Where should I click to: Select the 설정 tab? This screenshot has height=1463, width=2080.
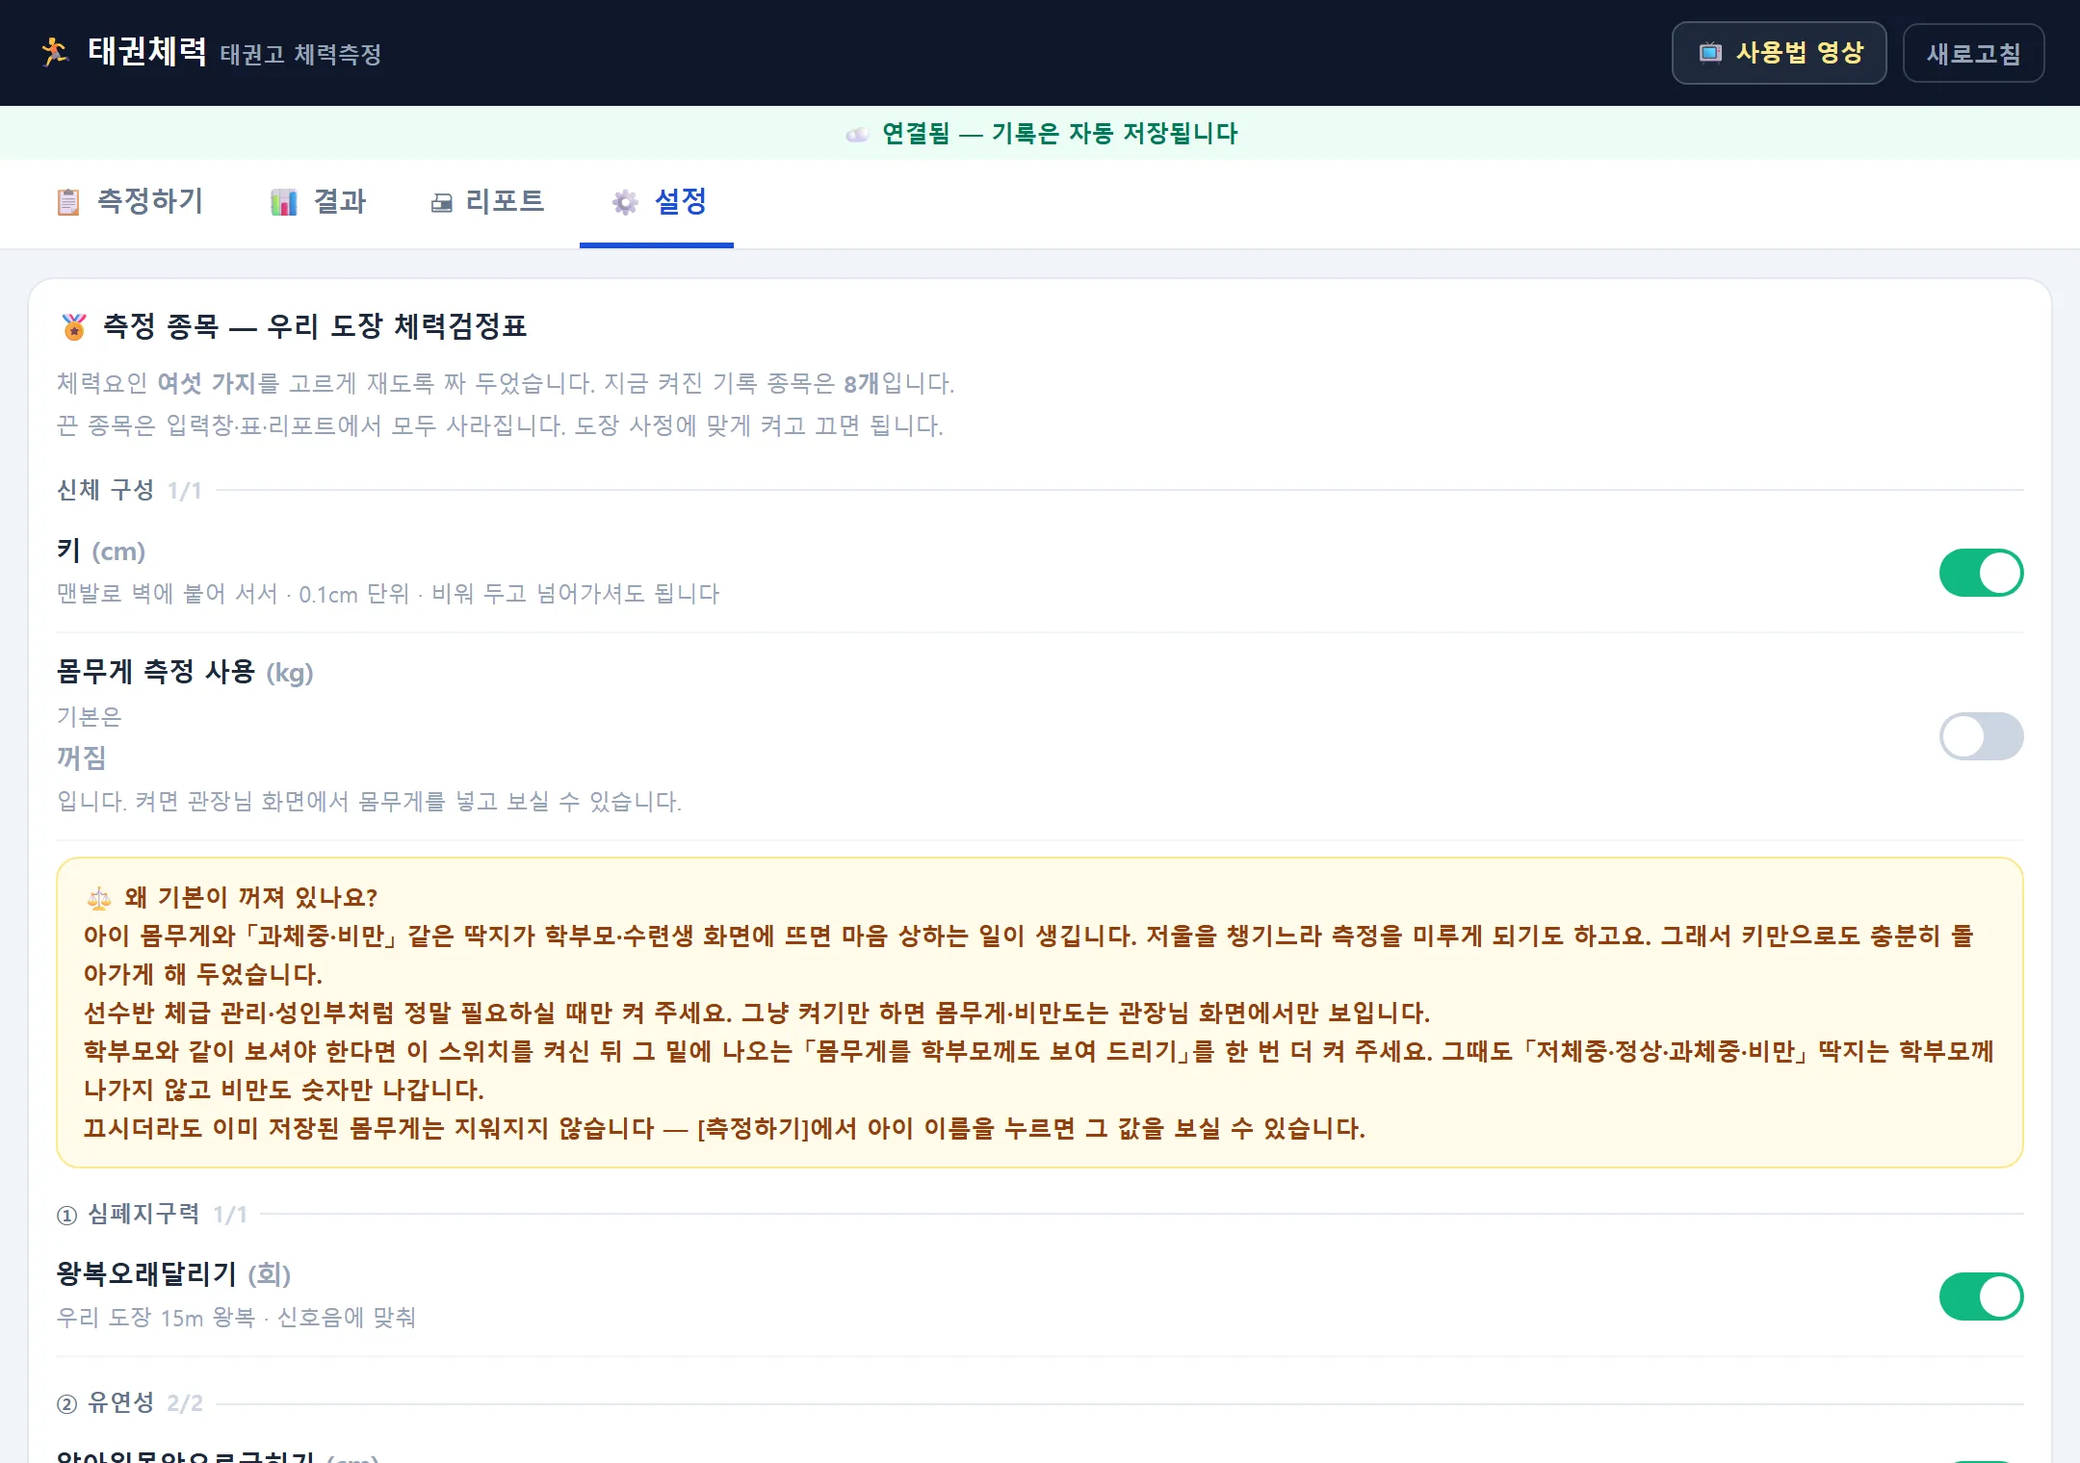658,202
